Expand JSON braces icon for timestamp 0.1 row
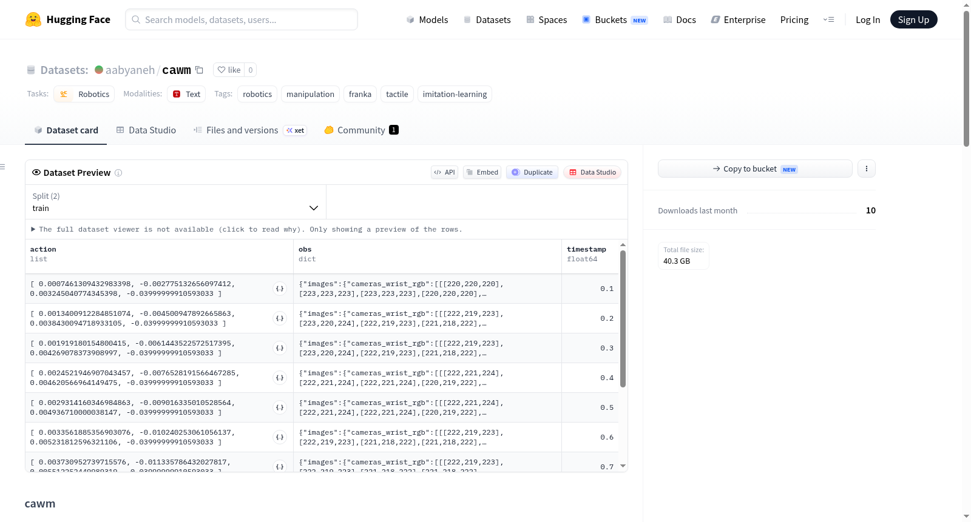The image size is (971, 522). (x=280, y=289)
